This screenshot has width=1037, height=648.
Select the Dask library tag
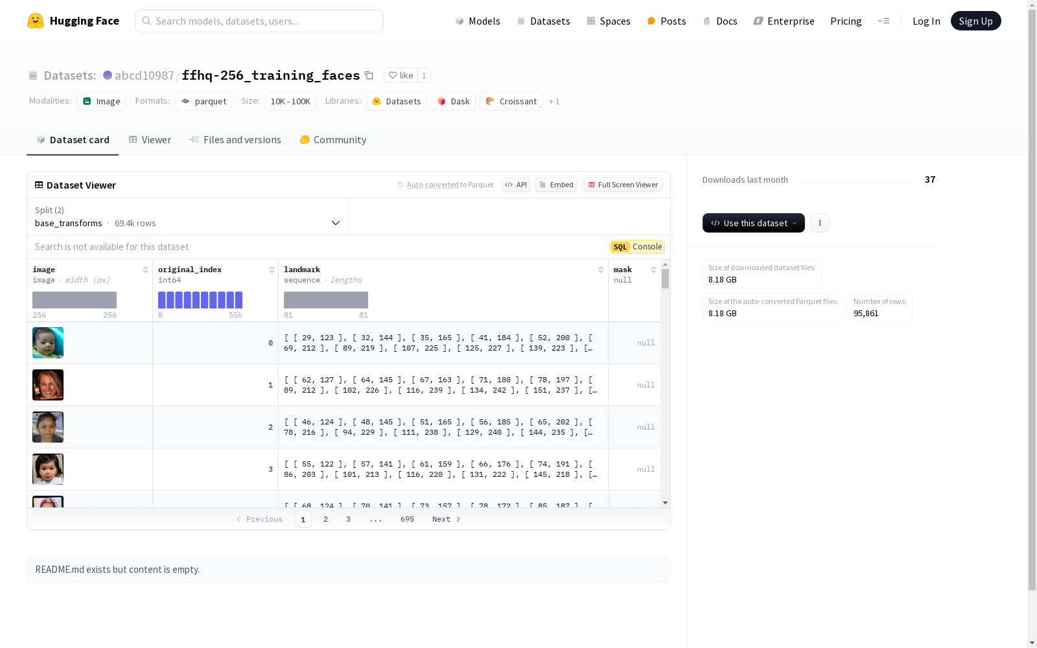[x=454, y=101]
